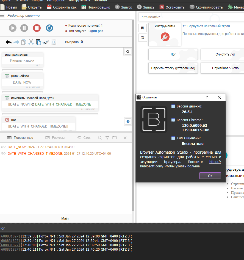The image size is (244, 260).
Task: Click the bookmark icon beside the Инструменты tile
Action: click(142, 28)
